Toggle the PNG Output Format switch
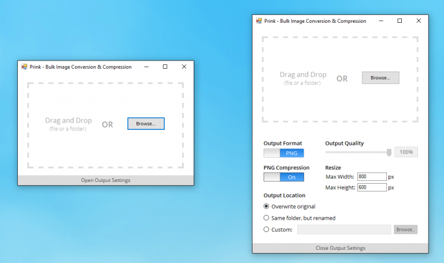 [284, 153]
